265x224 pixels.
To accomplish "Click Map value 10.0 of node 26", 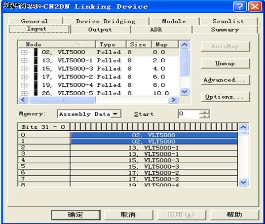I will [161, 93].
